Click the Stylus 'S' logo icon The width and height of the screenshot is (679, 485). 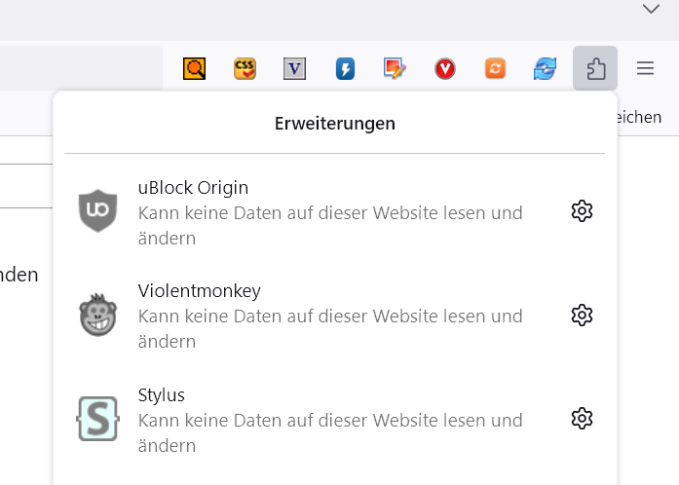click(97, 419)
